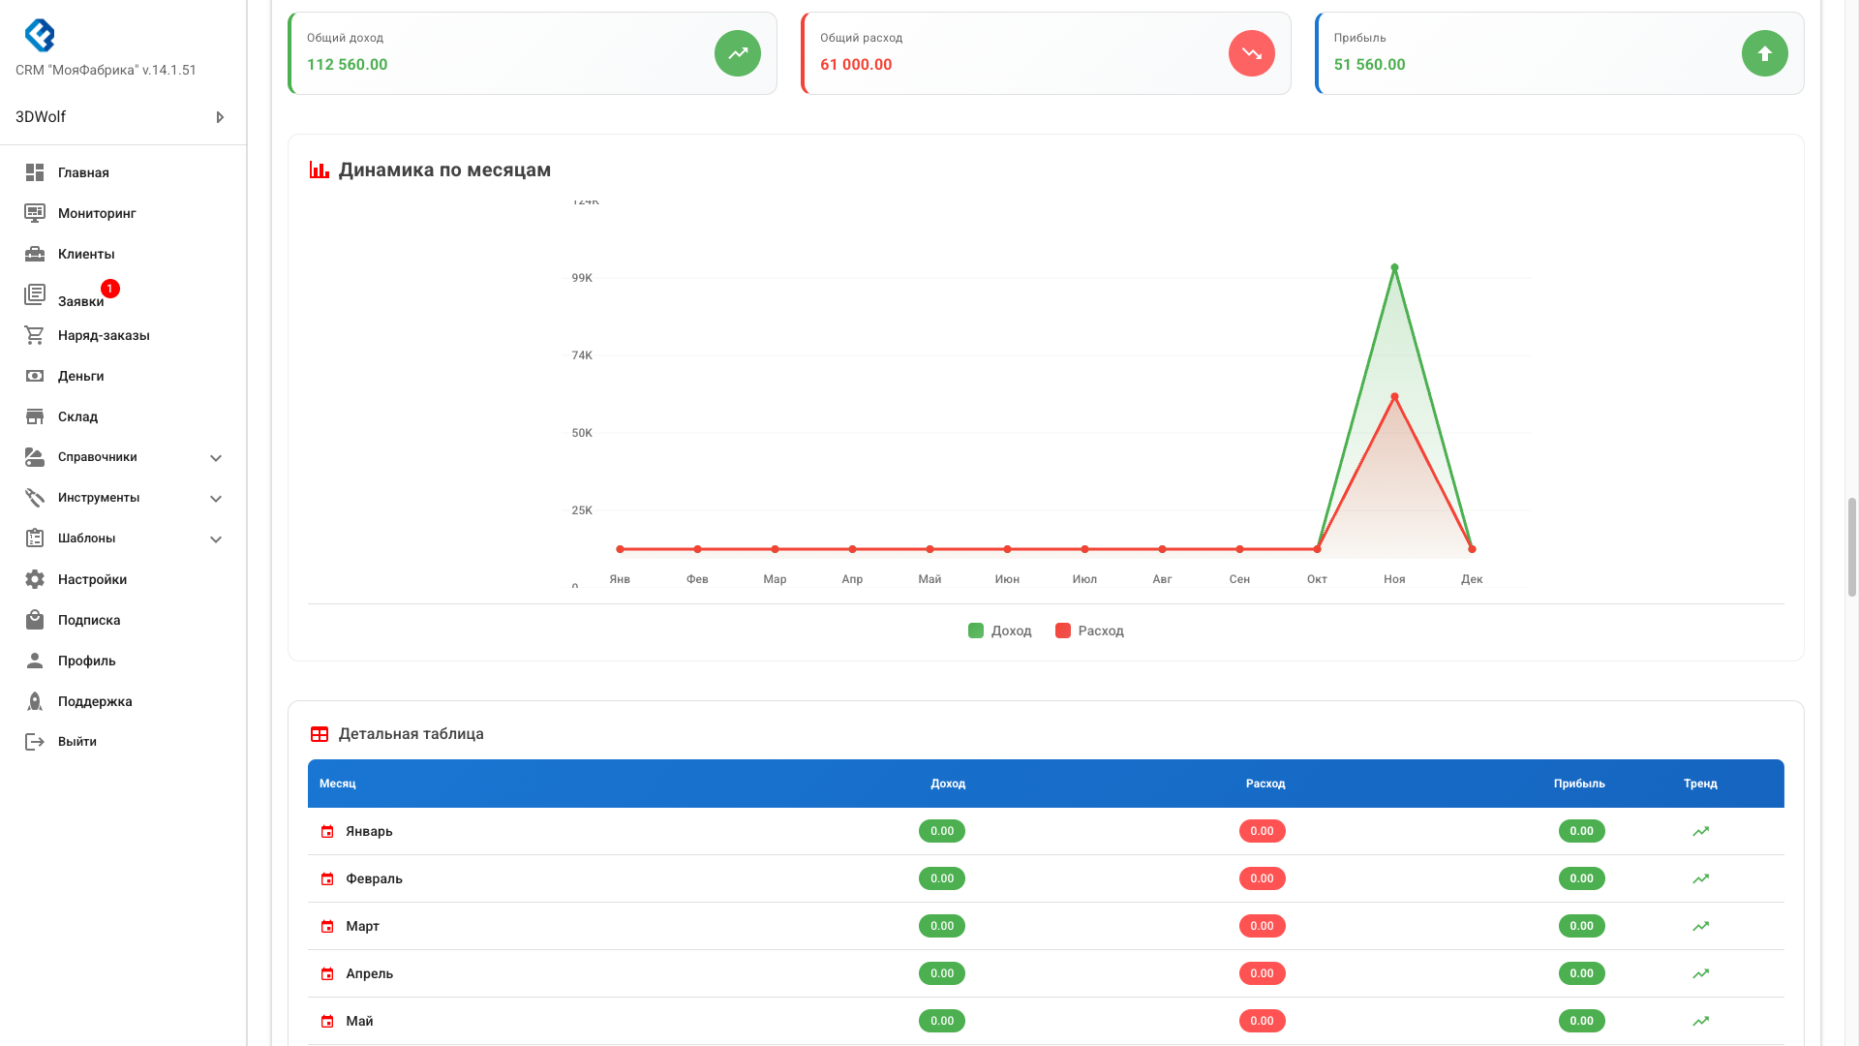The height and width of the screenshot is (1046, 1859).
Task: Click the November income peak point on the chart
Action: coord(1394,267)
